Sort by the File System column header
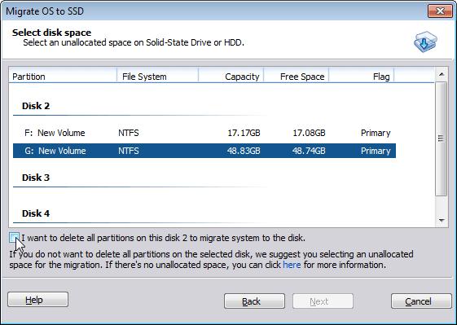This screenshot has width=457, height=325. coord(157,77)
